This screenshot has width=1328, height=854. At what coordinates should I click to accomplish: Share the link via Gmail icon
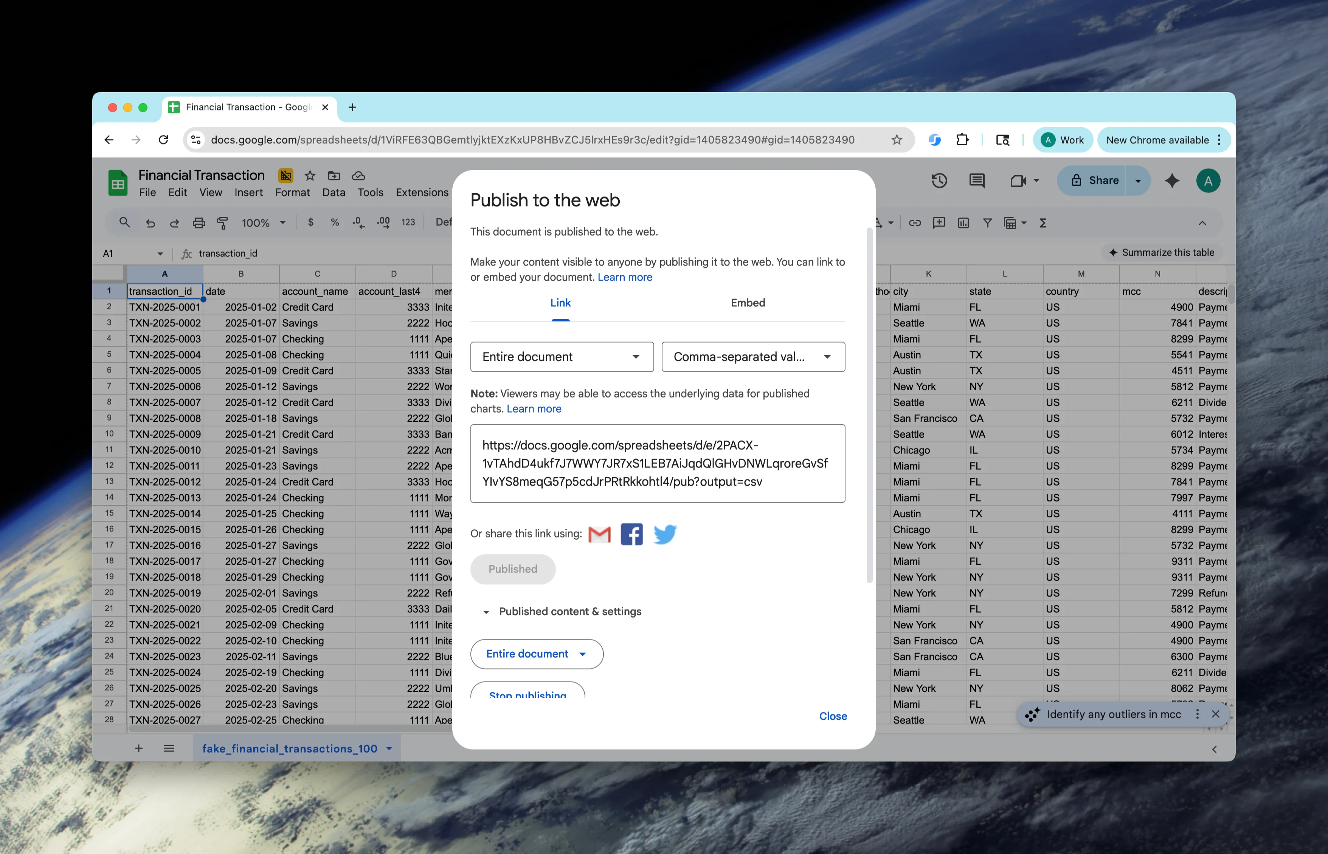(x=599, y=534)
